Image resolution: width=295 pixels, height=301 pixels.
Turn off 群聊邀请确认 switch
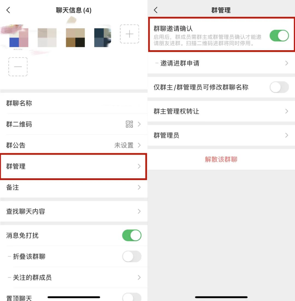pyautogui.click(x=279, y=36)
